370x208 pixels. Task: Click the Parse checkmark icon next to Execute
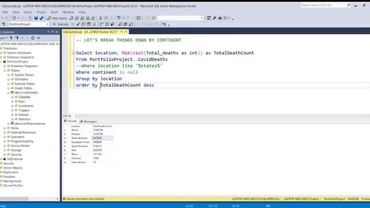tap(78, 24)
